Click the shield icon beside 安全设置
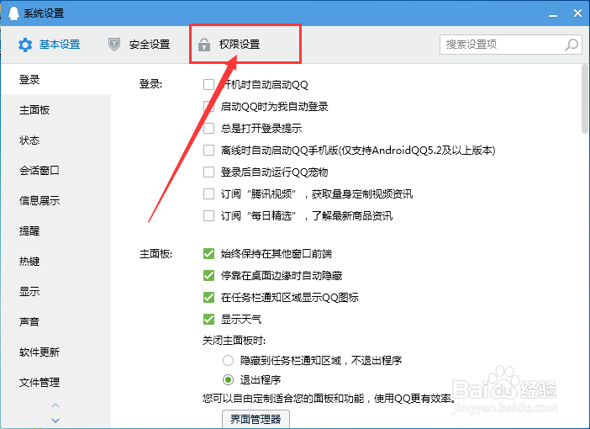Image resolution: width=590 pixels, height=429 pixels. click(x=114, y=45)
